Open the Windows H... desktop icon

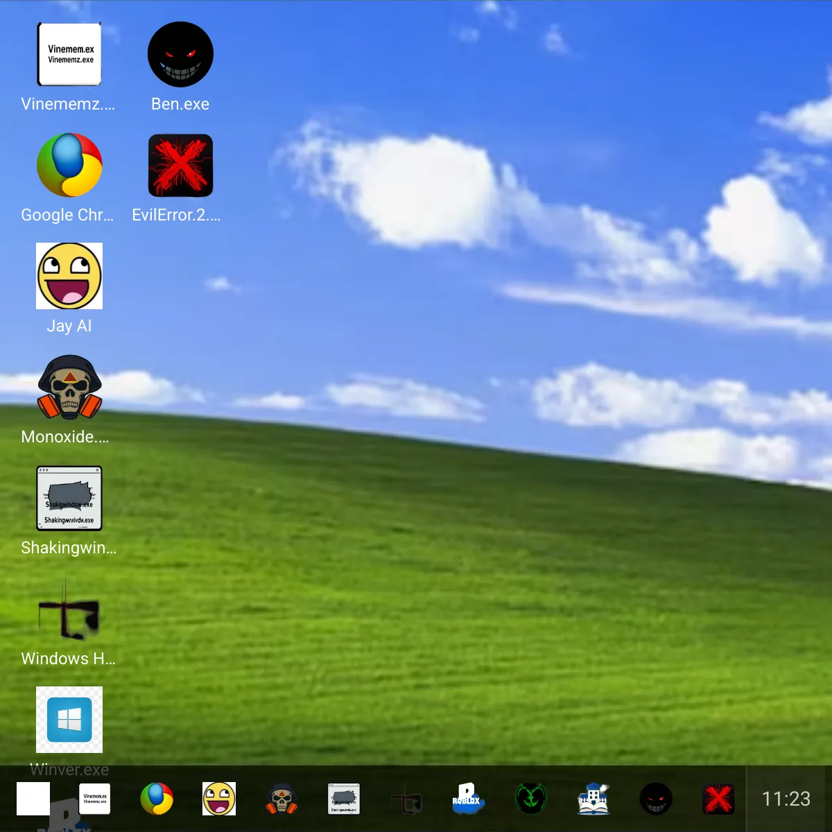coord(69,609)
